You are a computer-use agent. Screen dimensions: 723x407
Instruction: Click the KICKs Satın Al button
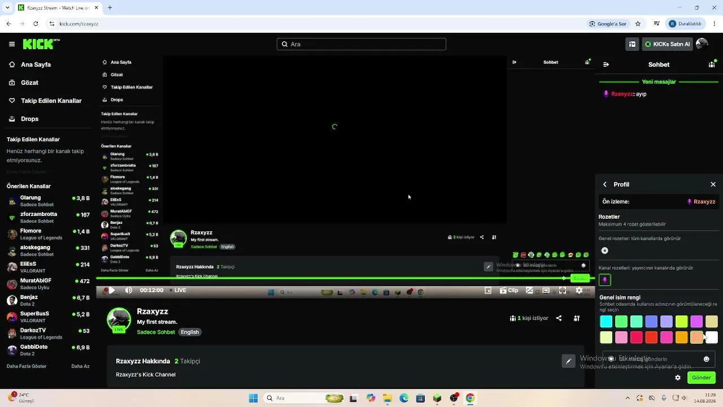[668, 44]
